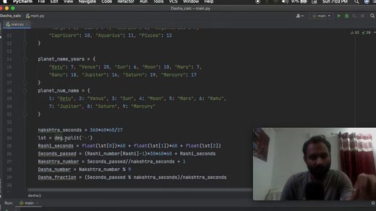Screen dimensions: 376x211
Task: Close the main tab in Run panel
Action: [37, 203]
